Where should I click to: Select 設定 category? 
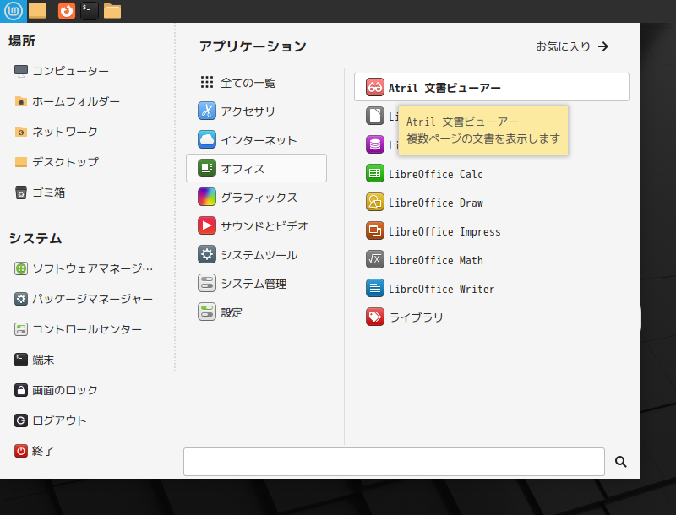pos(256,312)
